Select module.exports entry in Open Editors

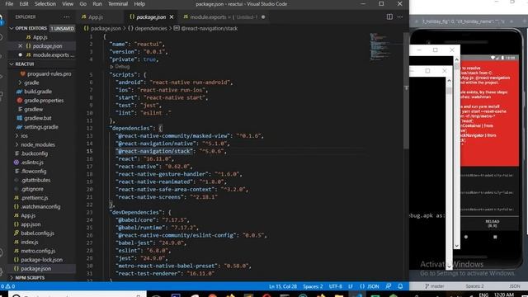point(50,55)
